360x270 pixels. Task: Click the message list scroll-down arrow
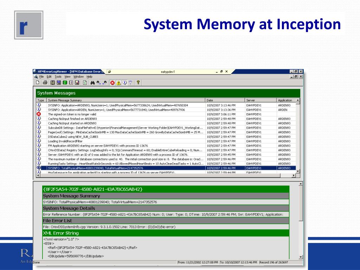click(298, 171)
